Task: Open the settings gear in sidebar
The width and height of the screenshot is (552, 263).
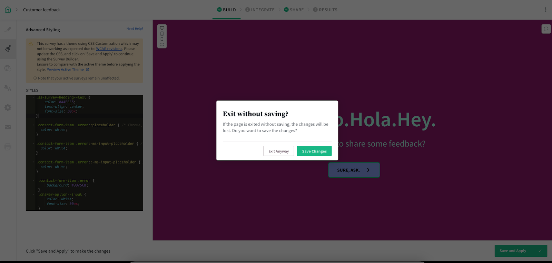Action: (8, 108)
